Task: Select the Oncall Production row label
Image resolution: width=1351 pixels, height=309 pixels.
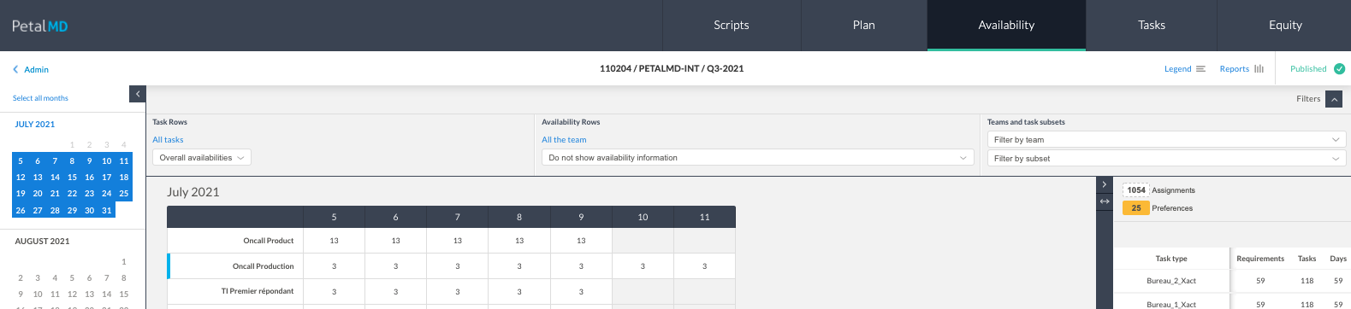Action: coord(263,266)
